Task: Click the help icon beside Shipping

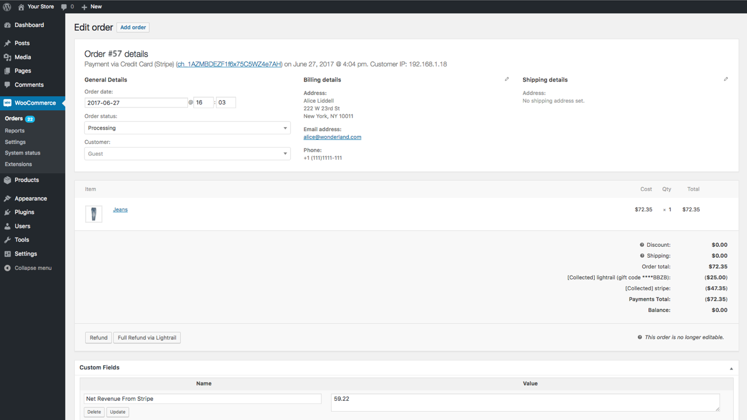Action: point(642,256)
